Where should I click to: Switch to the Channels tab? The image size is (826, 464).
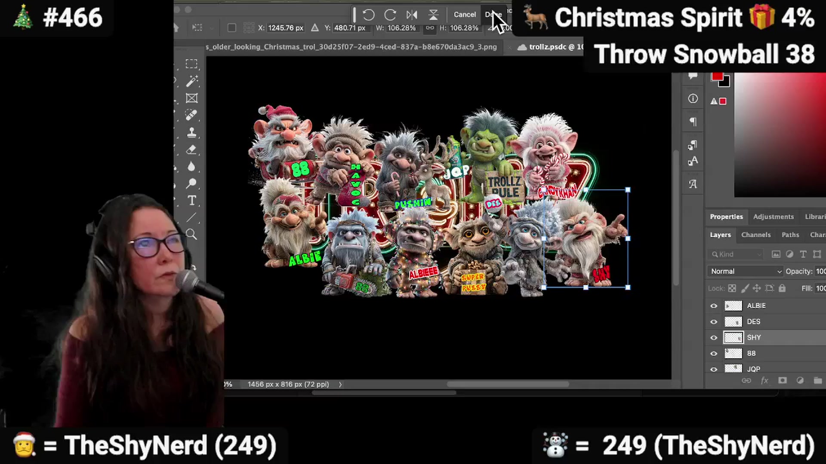[756, 235]
